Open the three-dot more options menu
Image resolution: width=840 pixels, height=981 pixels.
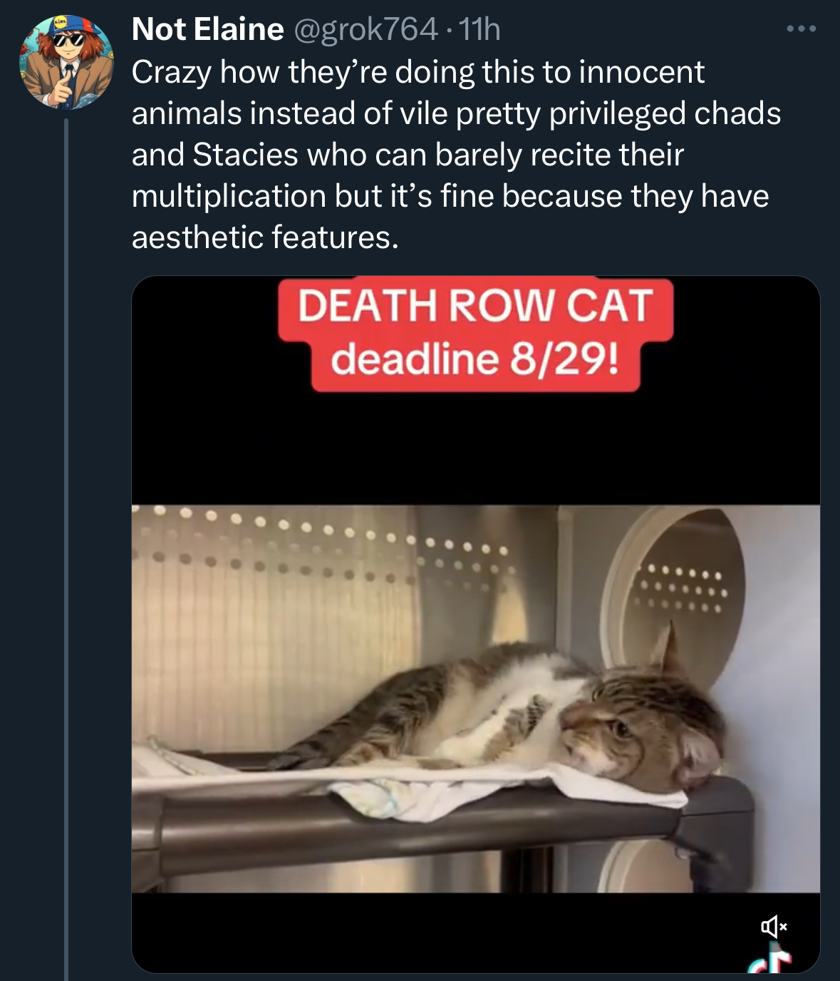[801, 29]
